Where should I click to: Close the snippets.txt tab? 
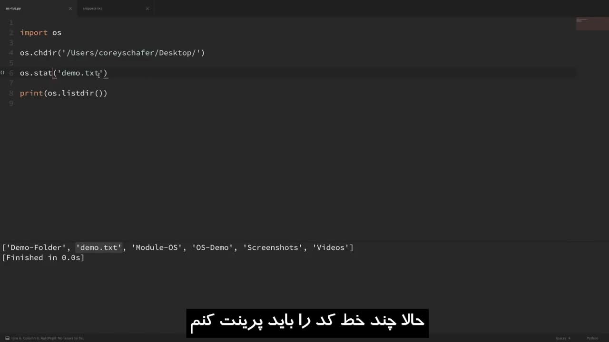[147, 8]
